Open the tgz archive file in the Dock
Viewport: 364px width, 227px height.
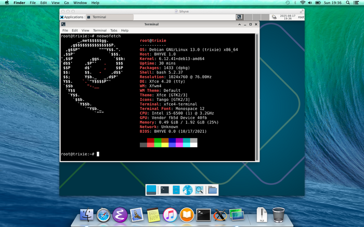[x=262, y=215]
